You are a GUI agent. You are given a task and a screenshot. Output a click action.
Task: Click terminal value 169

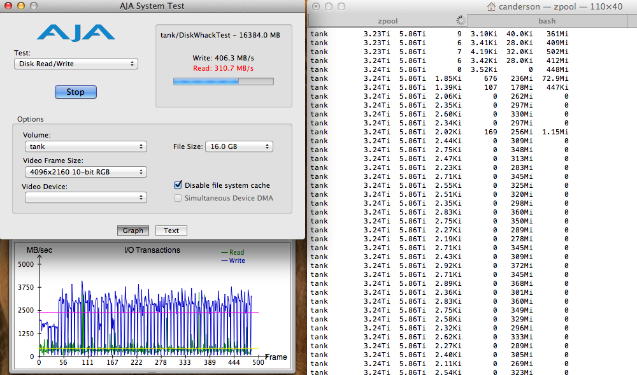pyautogui.click(x=490, y=132)
